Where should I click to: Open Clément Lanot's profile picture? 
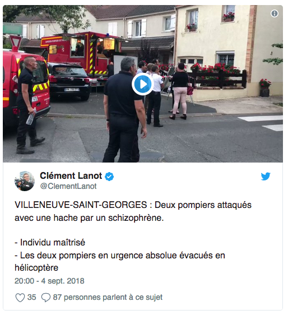pyautogui.click(x=25, y=181)
